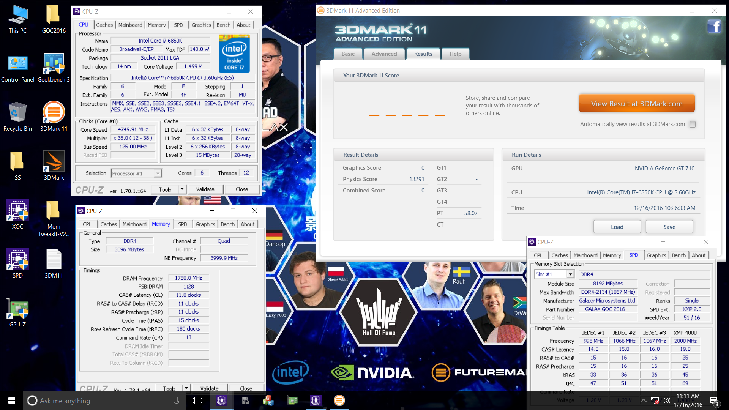729x410 pixels.
Task: Click Facebook icon in 3DMark 11
Action: click(x=714, y=27)
